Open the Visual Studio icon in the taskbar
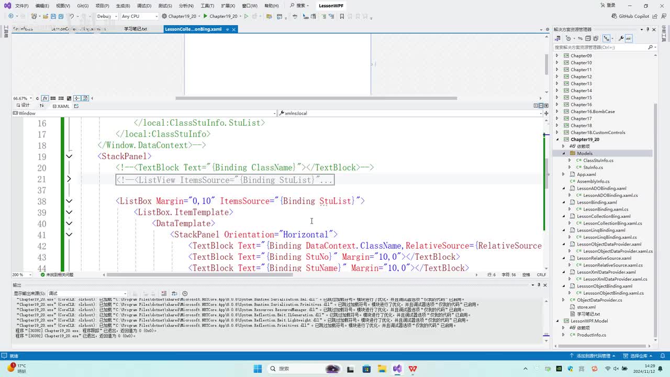 (397, 369)
